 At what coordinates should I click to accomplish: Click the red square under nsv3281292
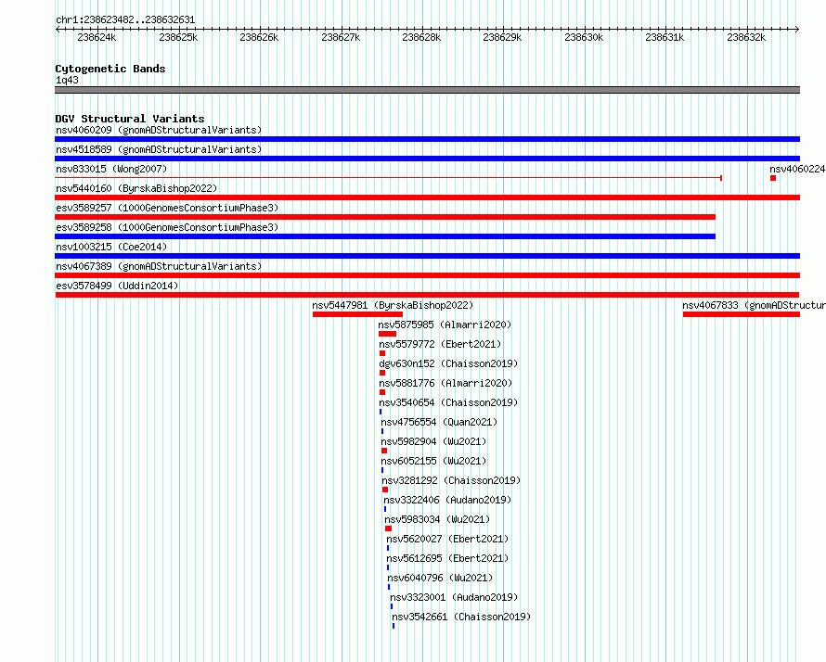click(385, 490)
